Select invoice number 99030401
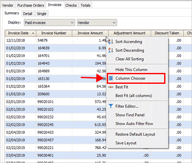Screen dimensions: 192x163 click(x=54, y=155)
